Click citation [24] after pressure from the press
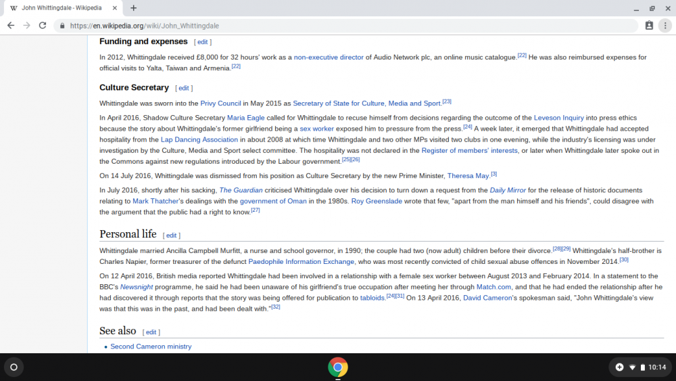Image resolution: width=676 pixels, height=381 pixels. click(467, 127)
